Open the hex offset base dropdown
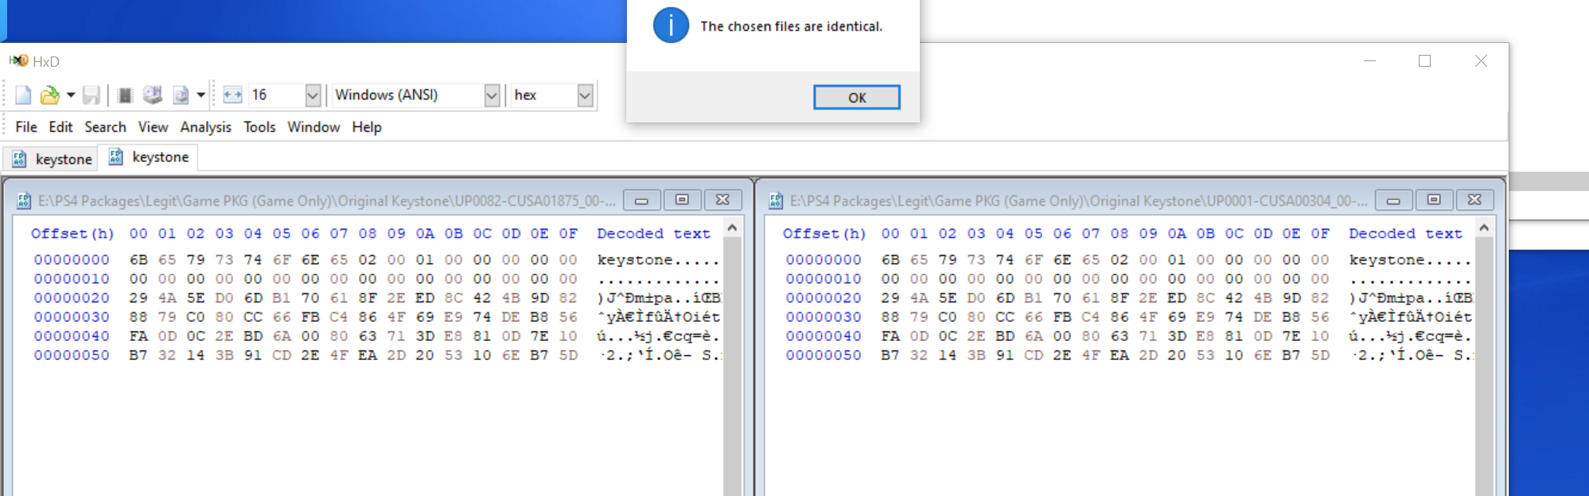The image size is (1589, 496). point(585,95)
